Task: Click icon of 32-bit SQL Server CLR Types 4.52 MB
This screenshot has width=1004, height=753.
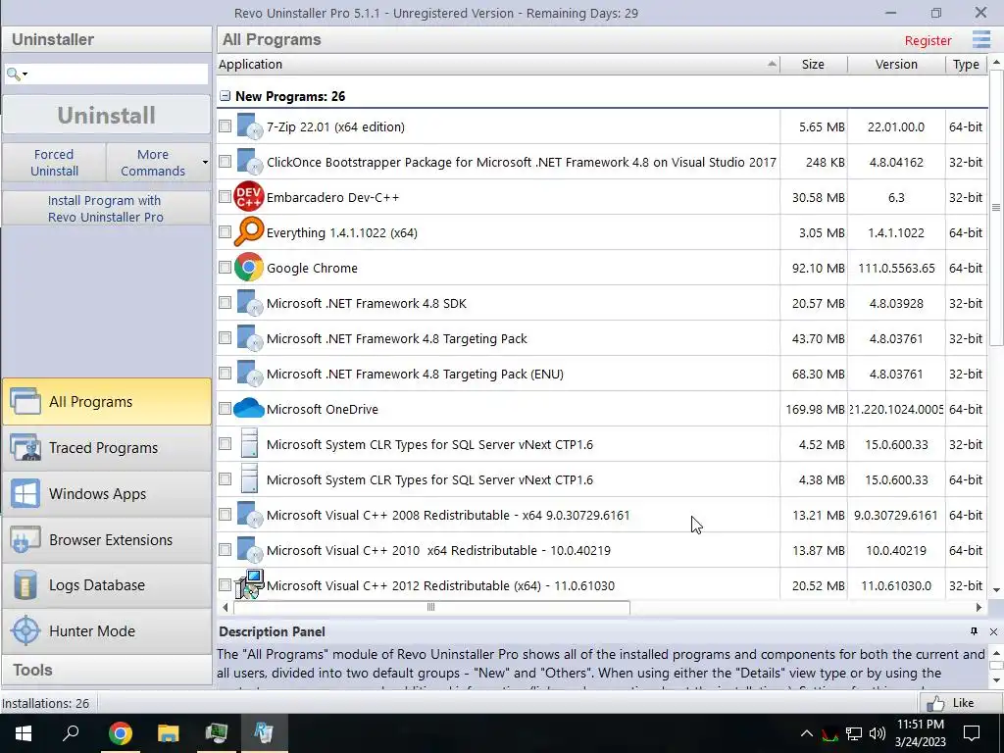Action: 249,444
